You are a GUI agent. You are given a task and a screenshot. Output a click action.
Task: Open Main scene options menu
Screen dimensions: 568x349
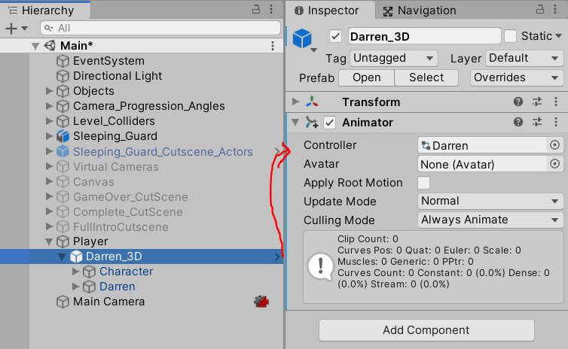pos(273,46)
